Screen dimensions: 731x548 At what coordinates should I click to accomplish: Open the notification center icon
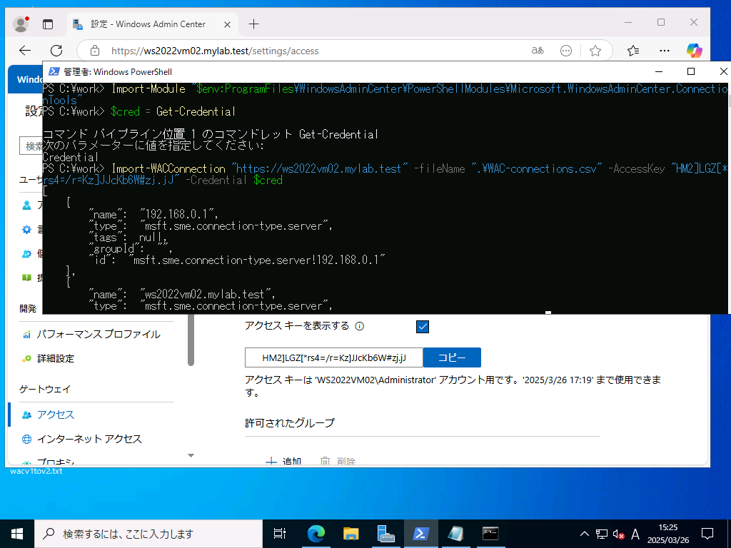[x=707, y=534]
